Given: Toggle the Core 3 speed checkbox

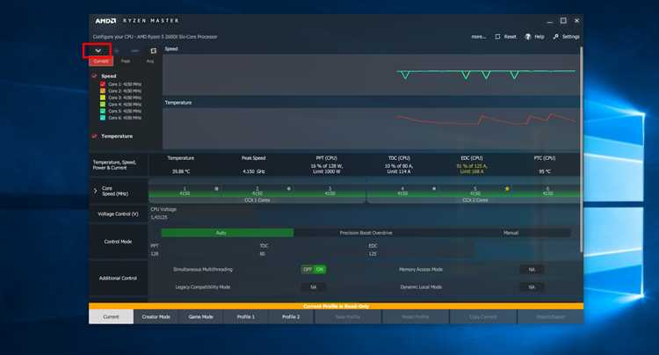Looking at the screenshot, I should coord(103,98).
